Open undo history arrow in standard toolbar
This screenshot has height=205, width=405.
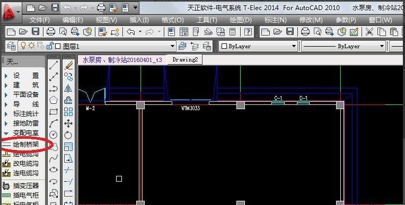[140, 32]
